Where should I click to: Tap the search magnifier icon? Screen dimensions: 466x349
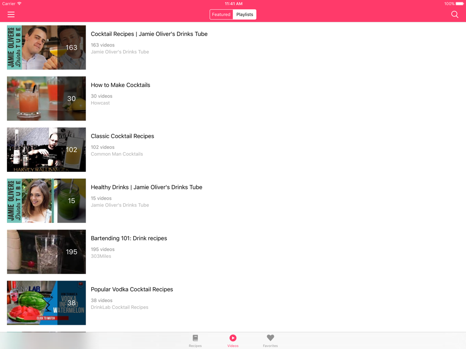(x=454, y=14)
